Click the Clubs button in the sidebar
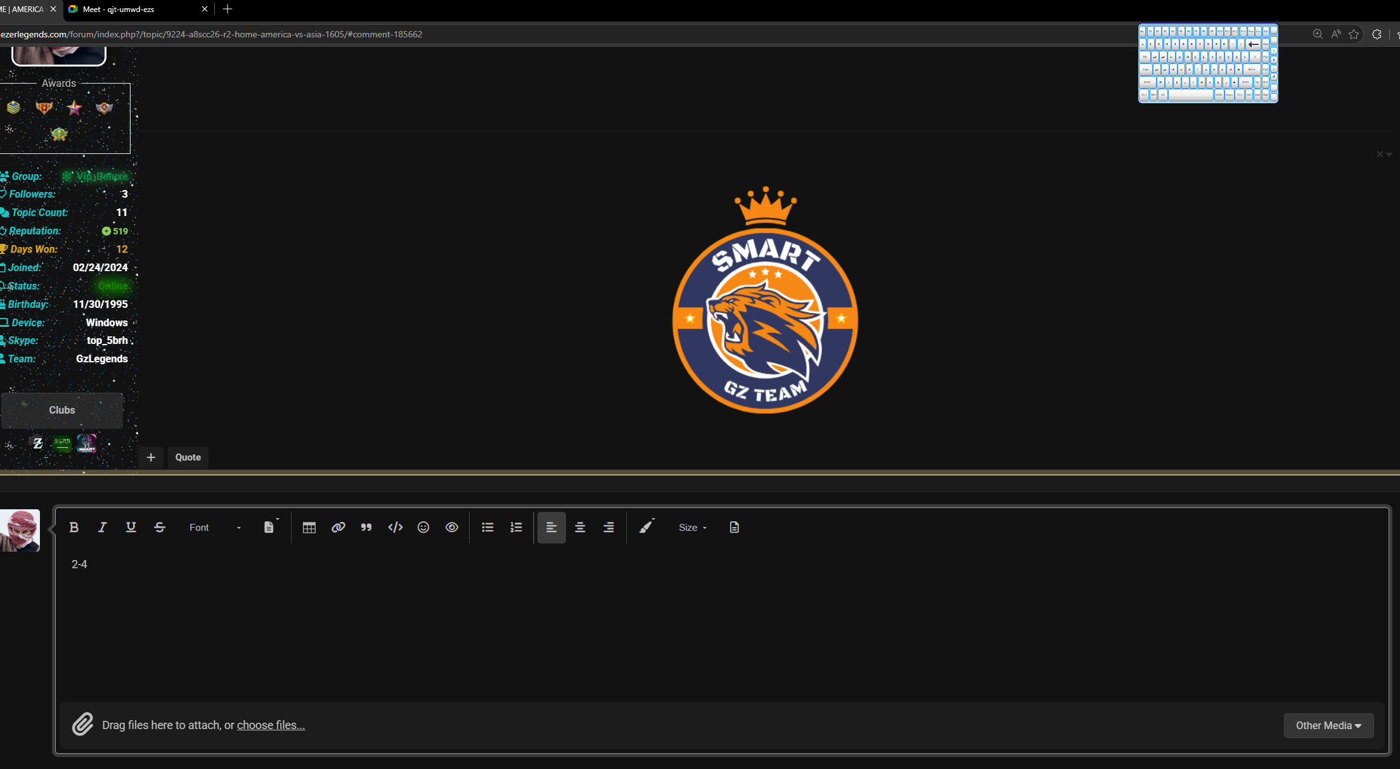The height and width of the screenshot is (769, 1400). (x=62, y=410)
